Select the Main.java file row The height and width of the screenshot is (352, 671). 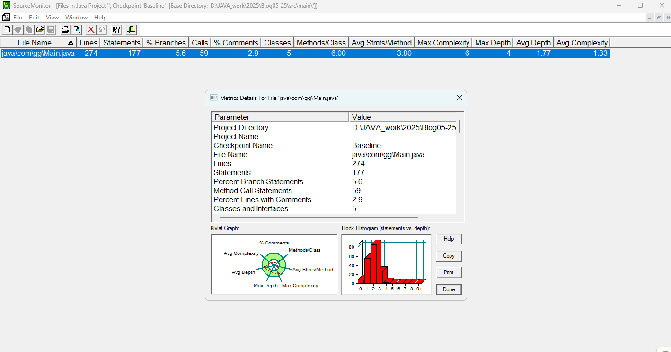click(38, 54)
